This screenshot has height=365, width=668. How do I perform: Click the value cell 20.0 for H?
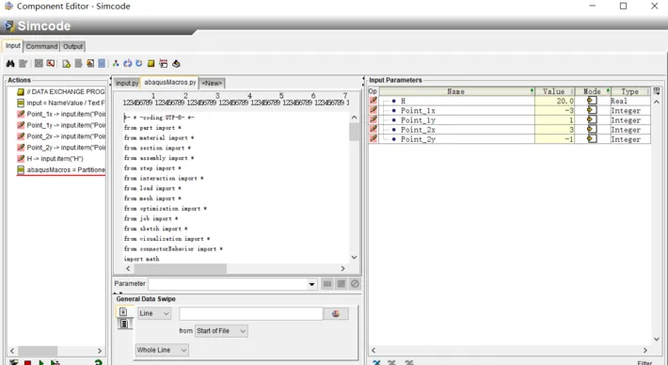[x=554, y=101]
